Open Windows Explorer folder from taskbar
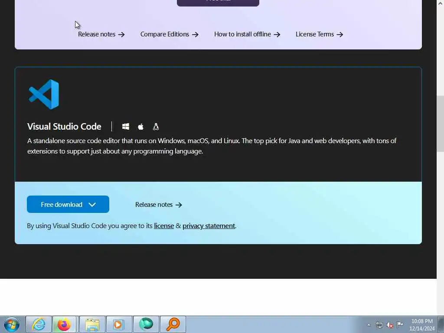The image size is (444, 333). 92,324
